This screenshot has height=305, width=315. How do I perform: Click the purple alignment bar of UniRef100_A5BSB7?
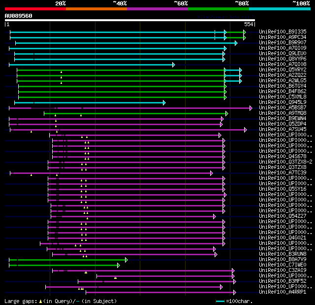click(129, 108)
